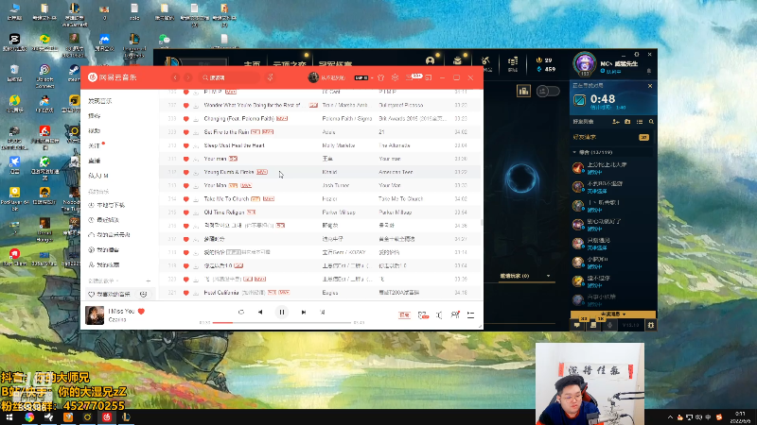Image resolution: width=757 pixels, height=425 pixels.
Task: Go to previous track
Action: click(x=260, y=313)
